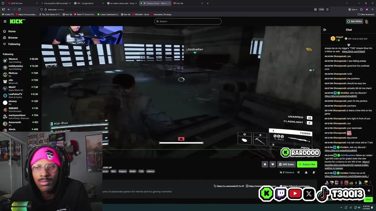Viewport: 376px width, 211px height.
Task: Open Browse in the sidebar
Action: [x=13, y=38]
